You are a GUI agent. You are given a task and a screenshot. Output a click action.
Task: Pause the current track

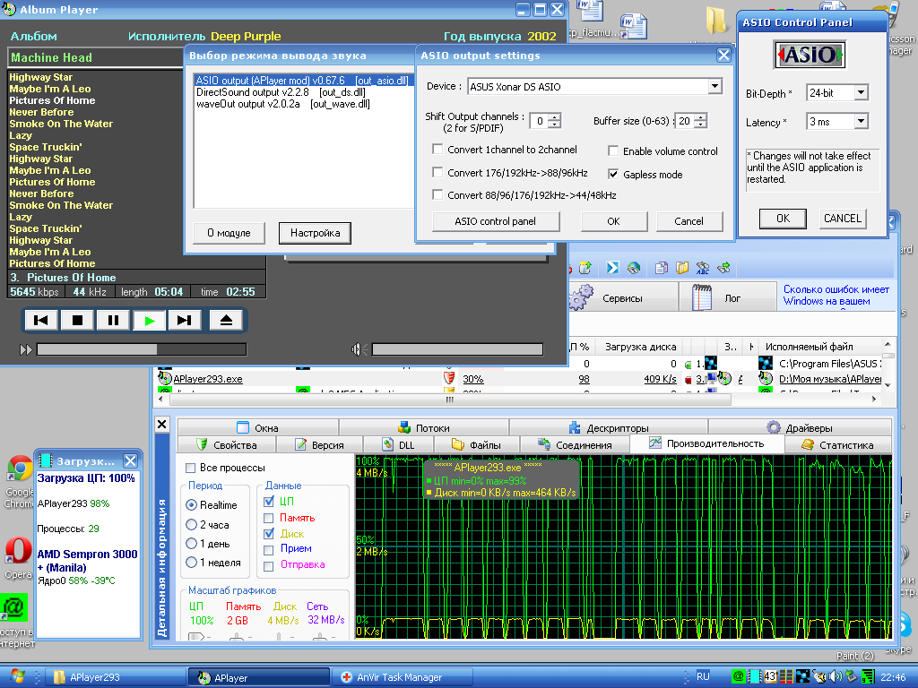pos(113,320)
